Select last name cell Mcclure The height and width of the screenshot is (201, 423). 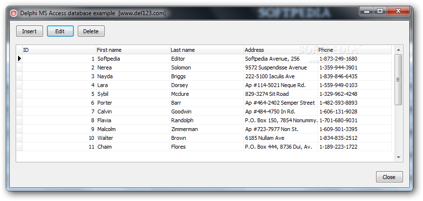coord(207,94)
